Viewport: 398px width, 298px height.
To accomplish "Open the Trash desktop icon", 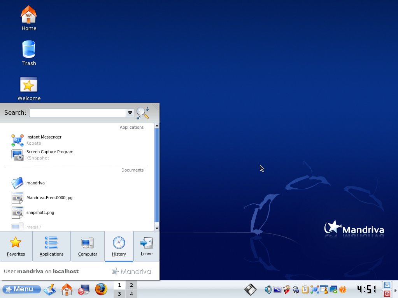I will pos(29,53).
